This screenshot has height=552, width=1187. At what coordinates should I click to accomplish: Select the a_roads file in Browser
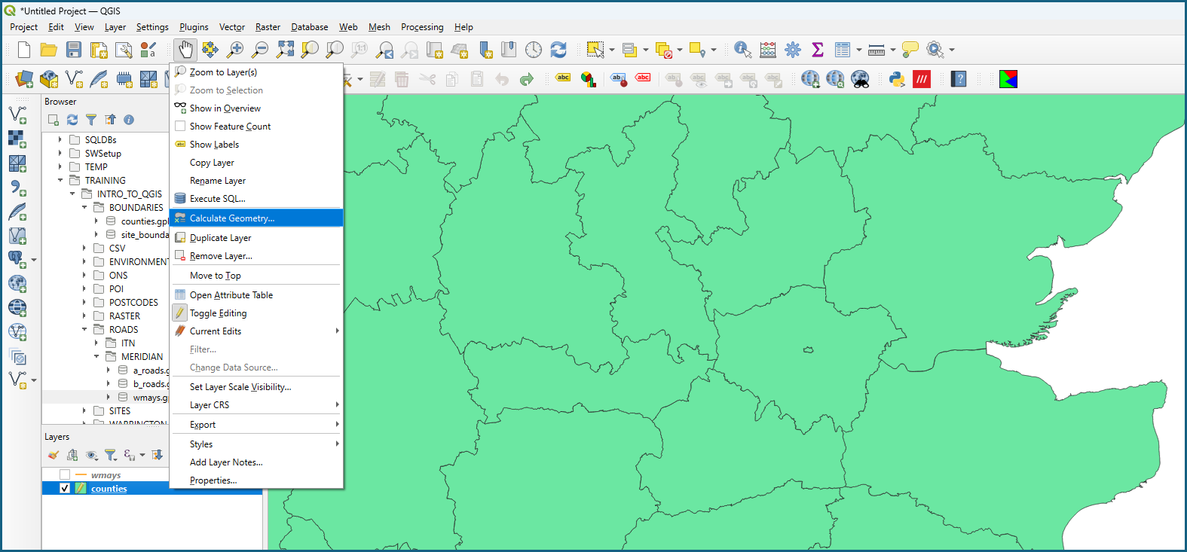tap(150, 371)
